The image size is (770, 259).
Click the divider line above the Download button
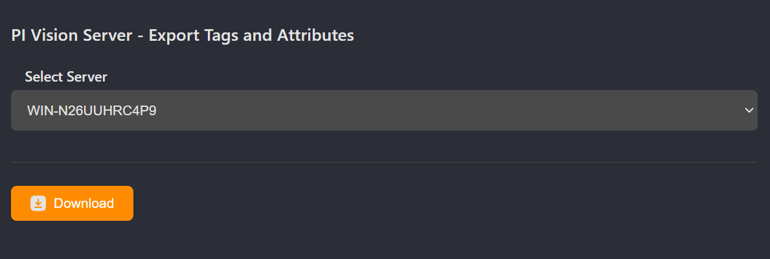(x=383, y=162)
